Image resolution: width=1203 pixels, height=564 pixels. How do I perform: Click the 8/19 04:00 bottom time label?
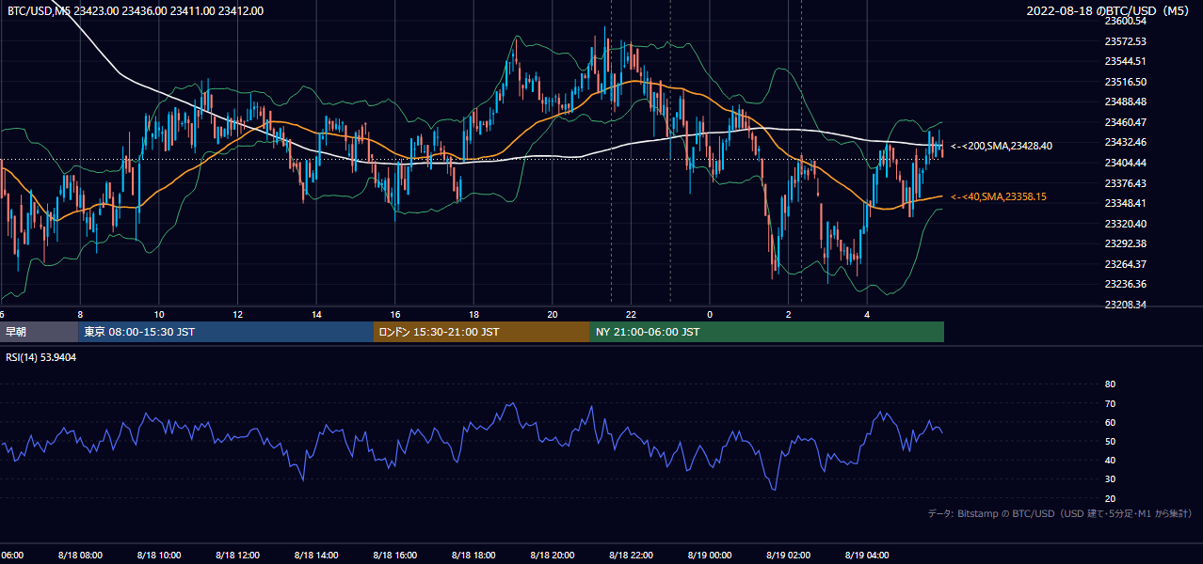click(x=867, y=556)
